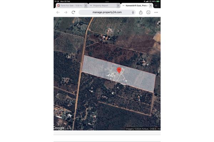Click the browser back arrow

(x=58, y=12)
